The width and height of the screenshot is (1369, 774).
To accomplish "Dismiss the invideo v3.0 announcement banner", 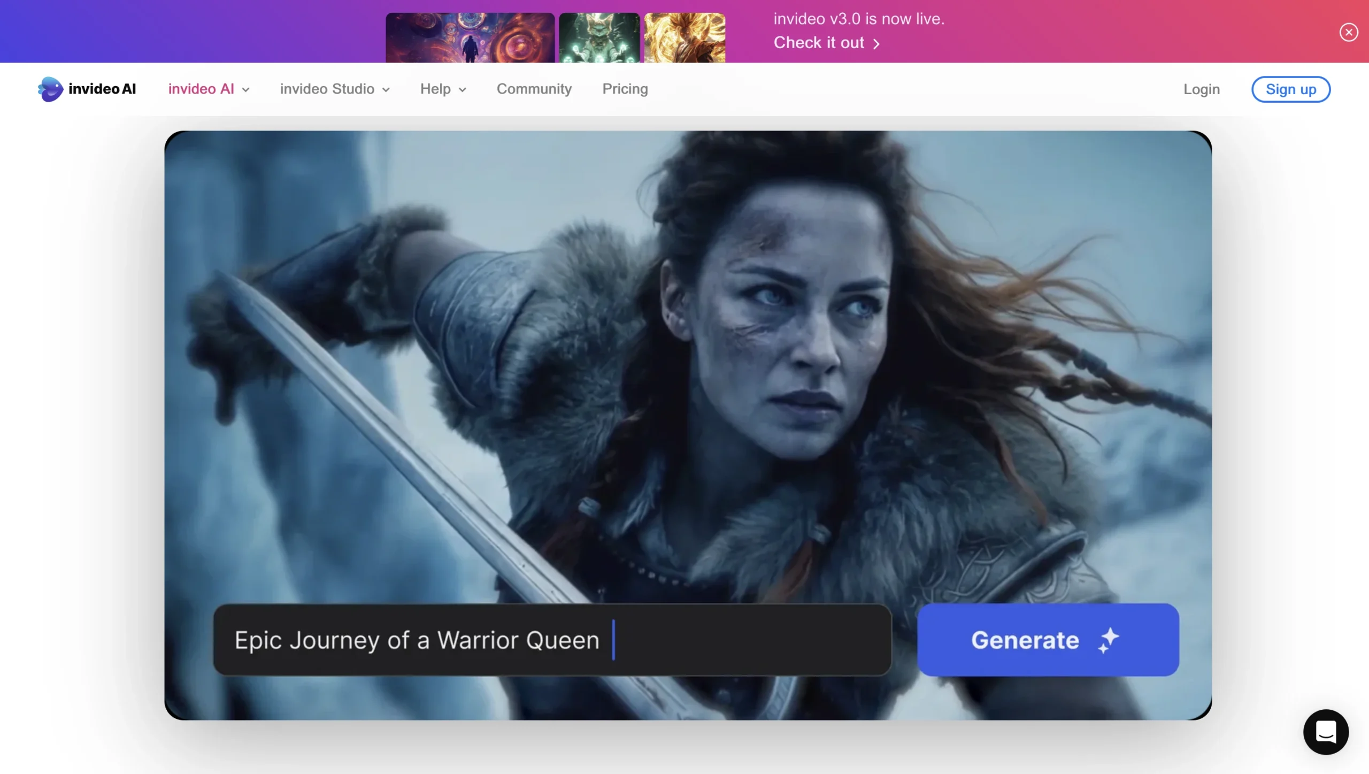I will tap(1349, 32).
